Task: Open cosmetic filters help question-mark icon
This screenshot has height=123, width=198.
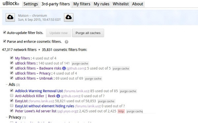Action: click(67, 42)
